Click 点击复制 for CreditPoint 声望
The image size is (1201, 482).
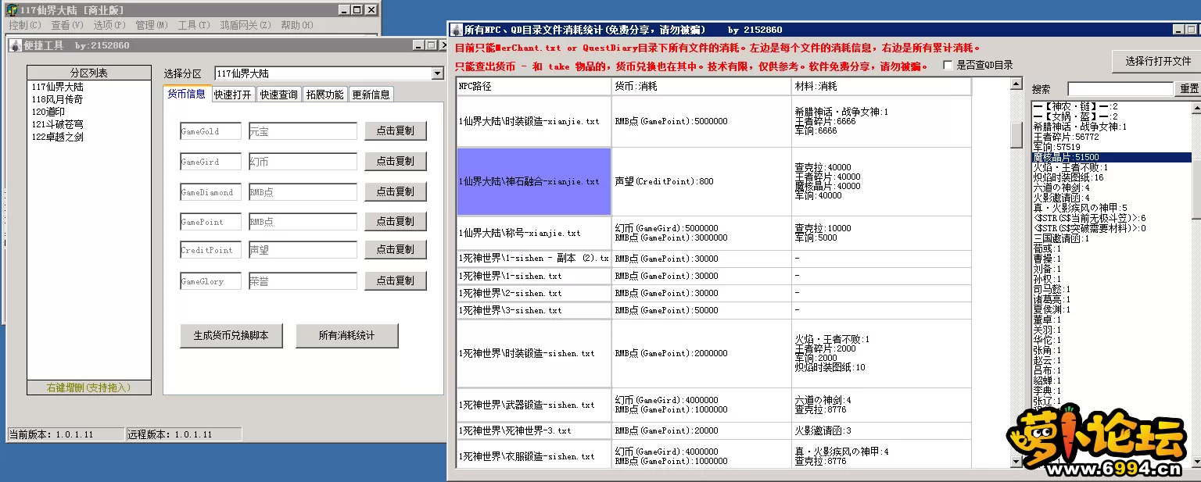tap(396, 249)
